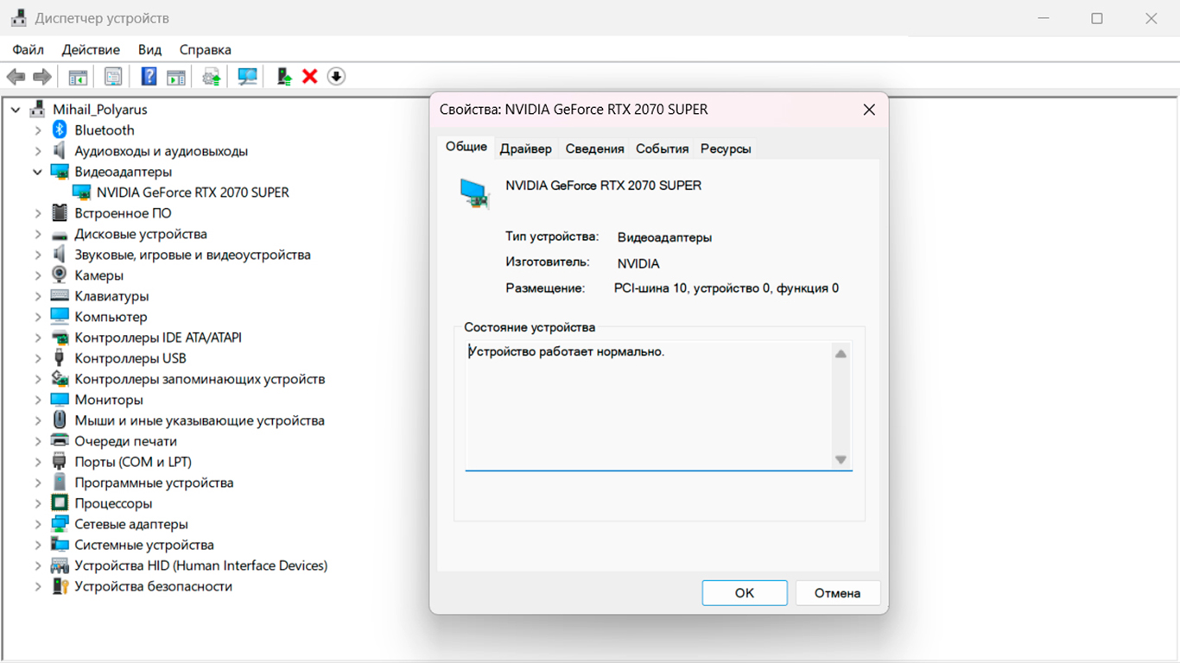Select the Звуковые, игровые и видеоустройства label
Viewport: 1180px width, 663px height.
(193, 255)
